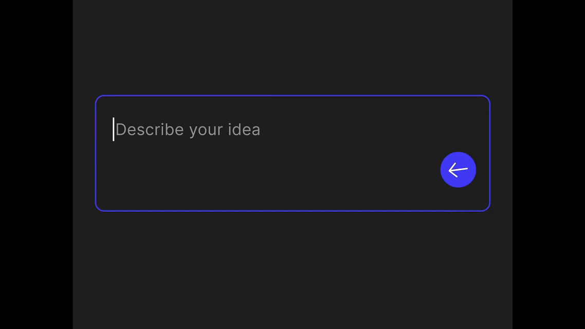Place the cursor in the idea text box
585x329 pixels.
(292, 153)
